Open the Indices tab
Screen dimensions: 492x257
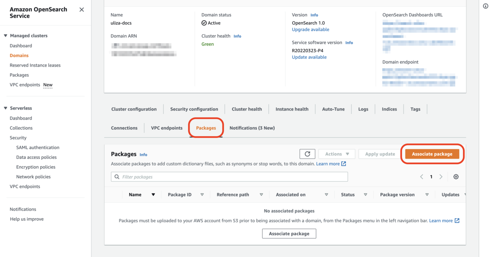click(389, 109)
